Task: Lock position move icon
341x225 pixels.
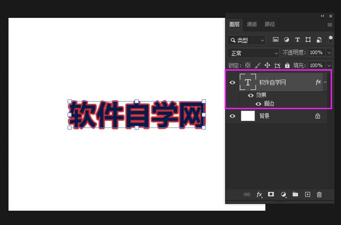Action: point(267,65)
